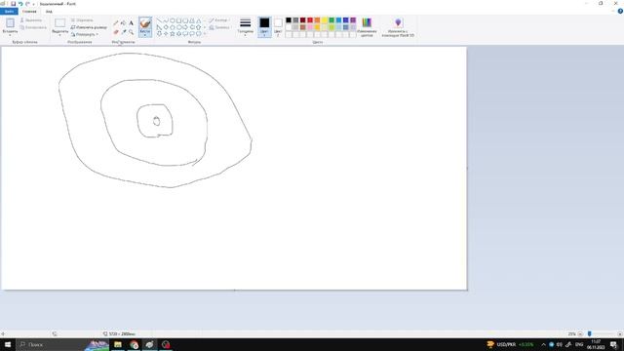Open Edit with Paint 3D

coord(398,27)
